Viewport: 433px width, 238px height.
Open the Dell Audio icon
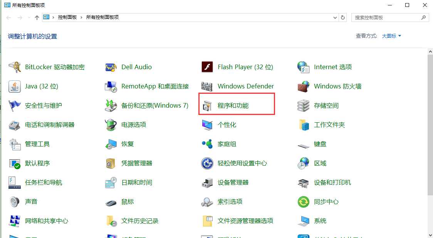pyautogui.click(x=111, y=67)
